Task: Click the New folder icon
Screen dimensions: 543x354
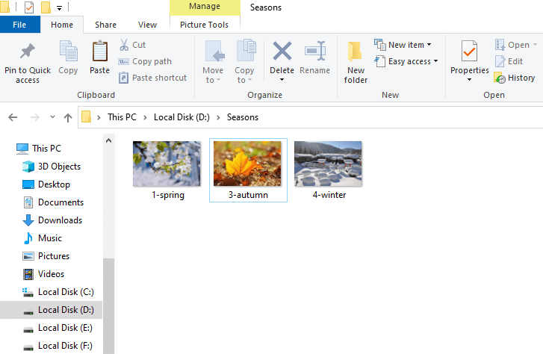Action: pos(355,52)
